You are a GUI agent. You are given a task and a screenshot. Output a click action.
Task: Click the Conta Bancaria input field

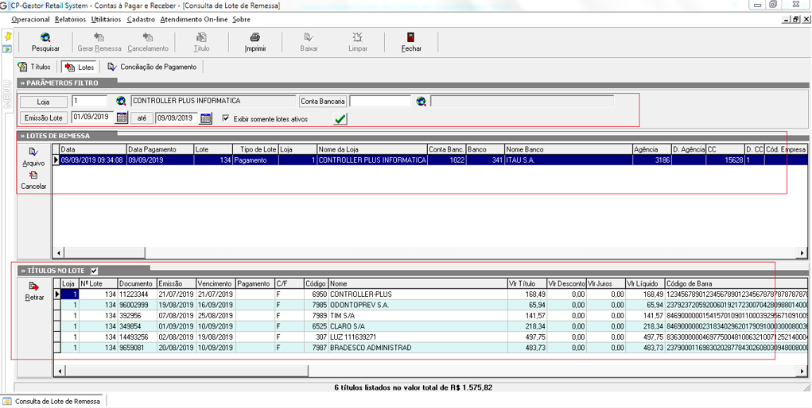tap(379, 102)
